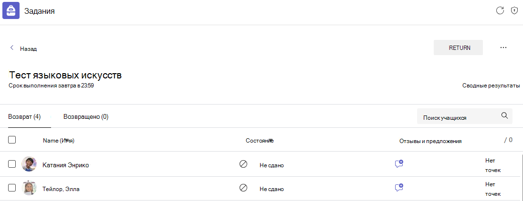Click the Assignments backpack app icon
Image resolution: width=523 pixels, height=201 pixels.
point(11,10)
